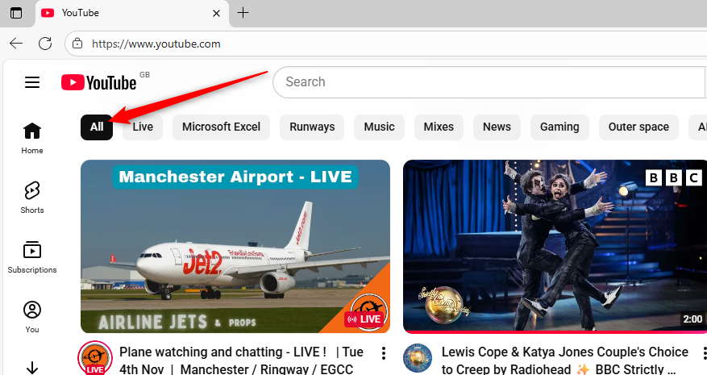Image resolution: width=707 pixels, height=375 pixels.
Task: Open Manchester Airport LIVE thumbnail
Action: coord(235,247)
